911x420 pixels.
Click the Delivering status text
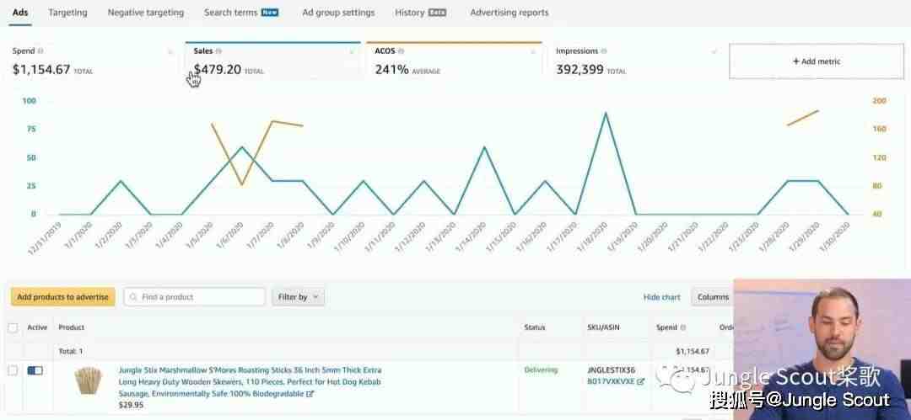click(x=541, y=370)
